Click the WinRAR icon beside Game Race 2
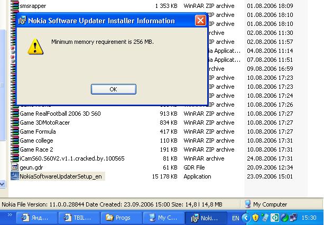The height and width of the screenshot is (225, 324). tap(15, 149)
